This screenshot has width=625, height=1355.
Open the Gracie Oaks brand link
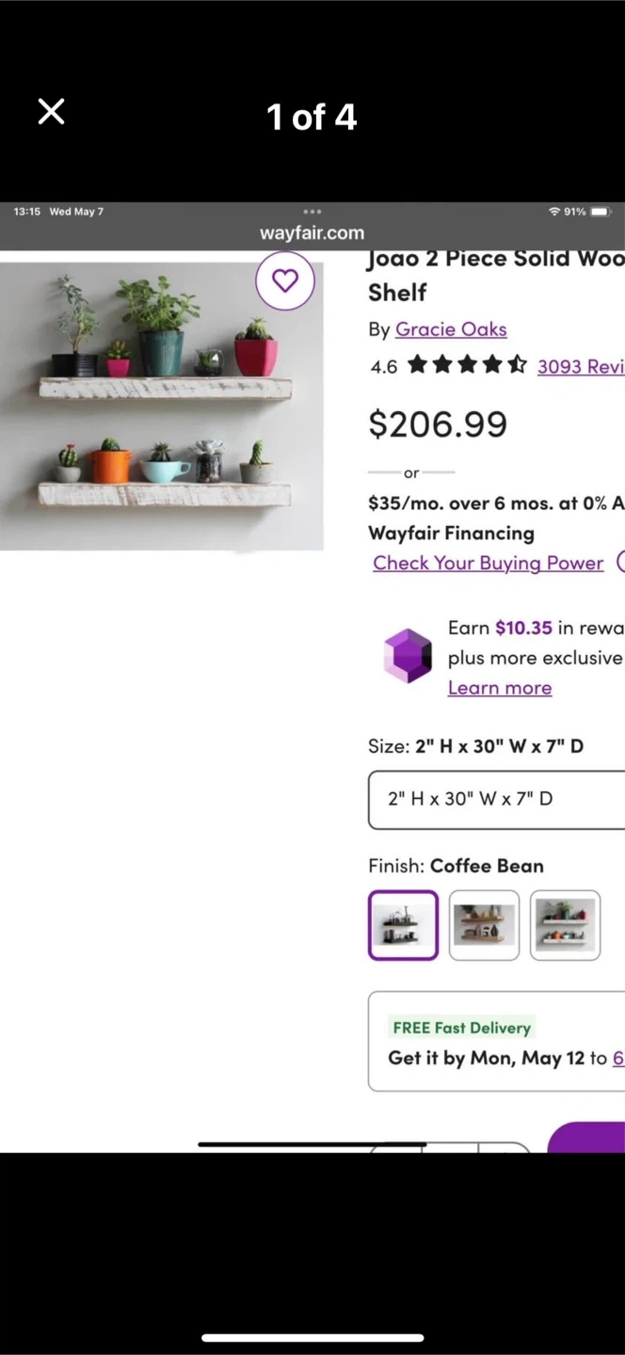451,329
